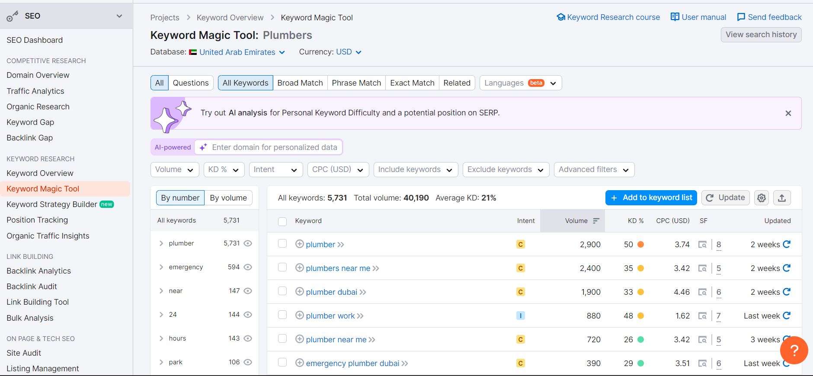Open the Languages beta dropdown

tap(521, 83)
